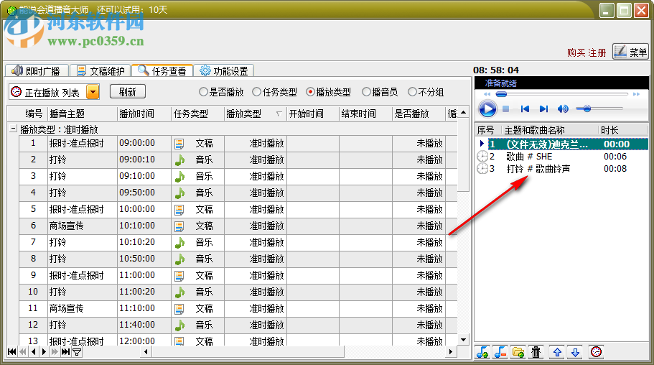Click the clock icon next to 正在播放 列表

(x=16, y=91)
